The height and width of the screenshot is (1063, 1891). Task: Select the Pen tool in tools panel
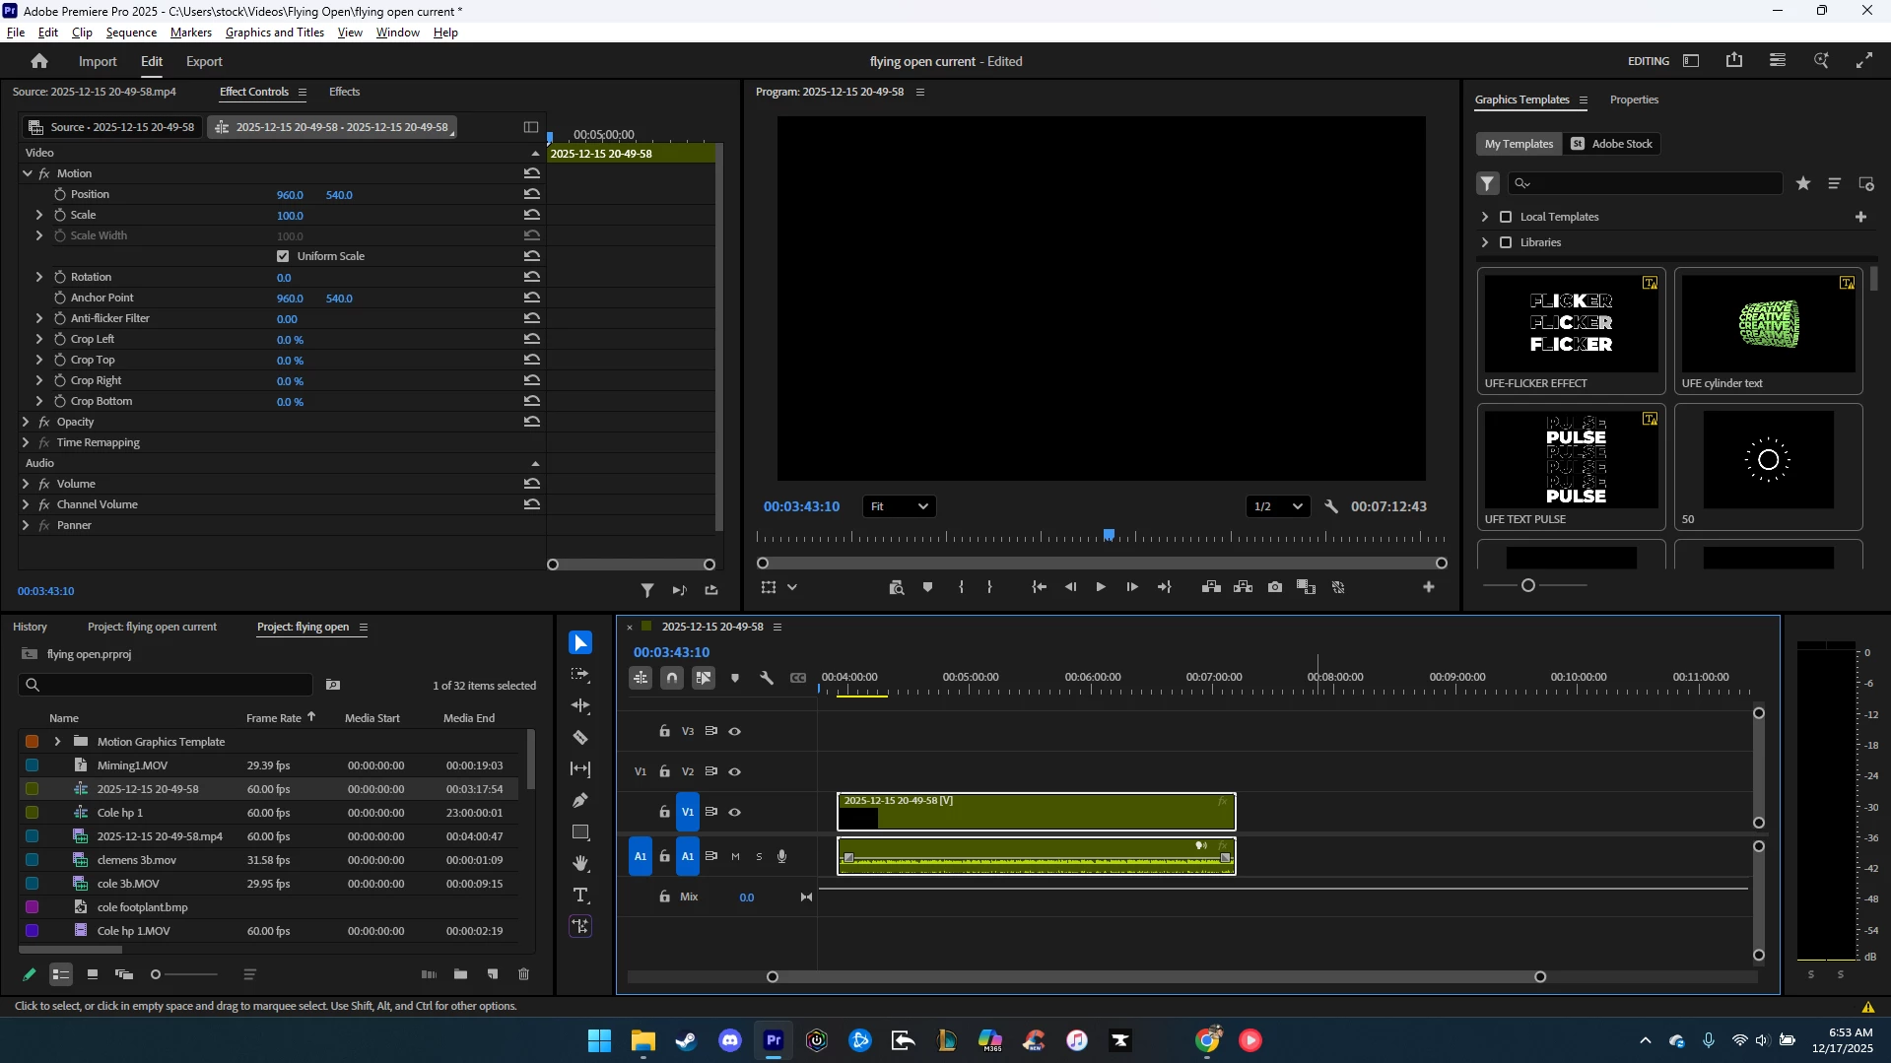pos(580,800)
